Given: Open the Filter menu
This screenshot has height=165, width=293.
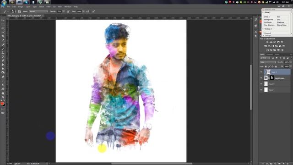Looking at the screenshot, I should pos(49,7).
